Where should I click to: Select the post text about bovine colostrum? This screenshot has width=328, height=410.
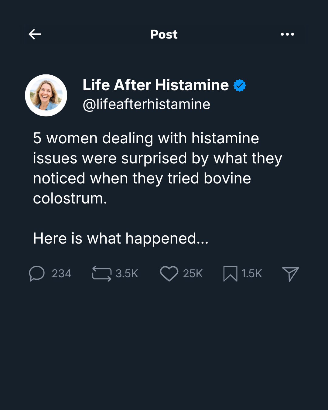tap(158, 168)
